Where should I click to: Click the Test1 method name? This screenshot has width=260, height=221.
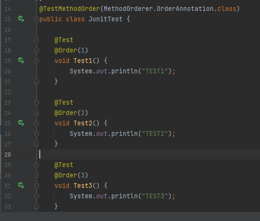83,61
